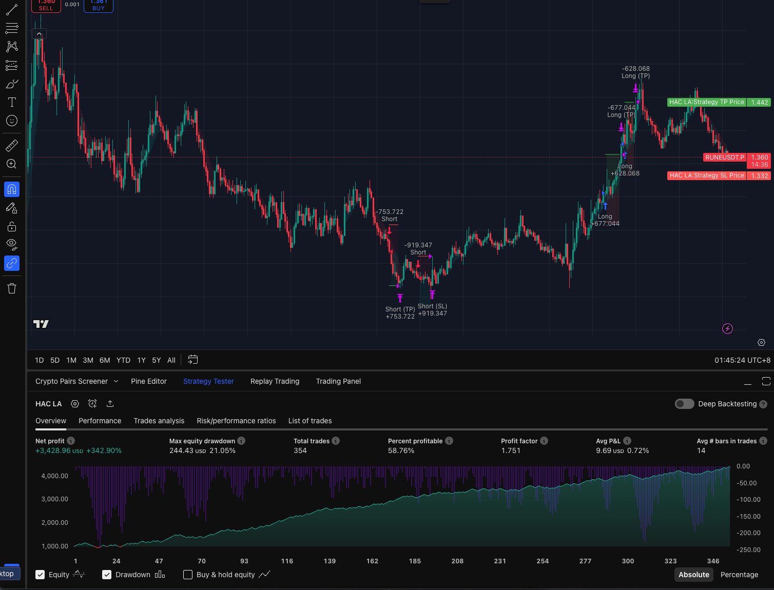Toggle Magnet mode in left toolbar

12,189
